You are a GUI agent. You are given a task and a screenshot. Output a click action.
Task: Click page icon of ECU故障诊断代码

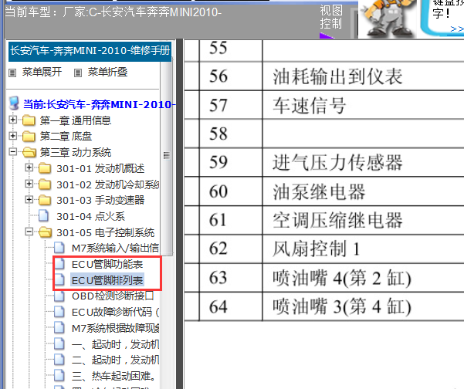click(59, 312)
